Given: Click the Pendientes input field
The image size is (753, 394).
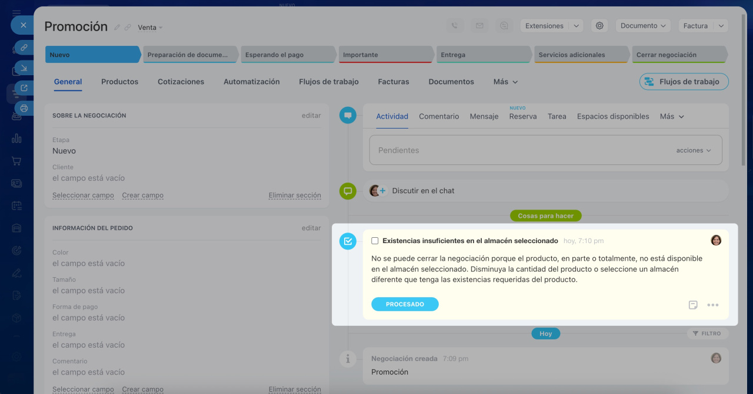Looking at the screenshot, I should [518, 150].
